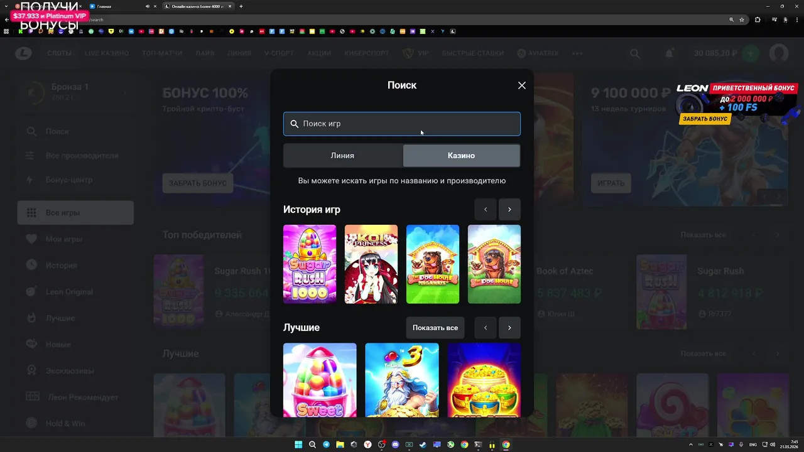Image resolution: width=804 pixels, height=452 pixels.
Task: Click Показать все in the Лучшие section
Action: [x=435, y=328]
